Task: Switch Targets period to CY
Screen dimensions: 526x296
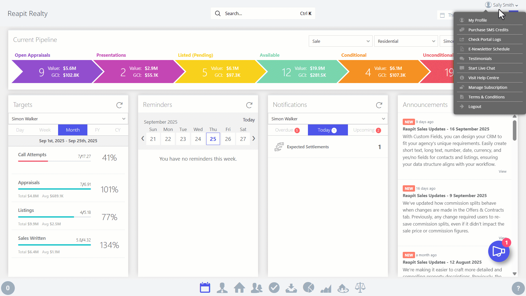Action: click(118, 130)
